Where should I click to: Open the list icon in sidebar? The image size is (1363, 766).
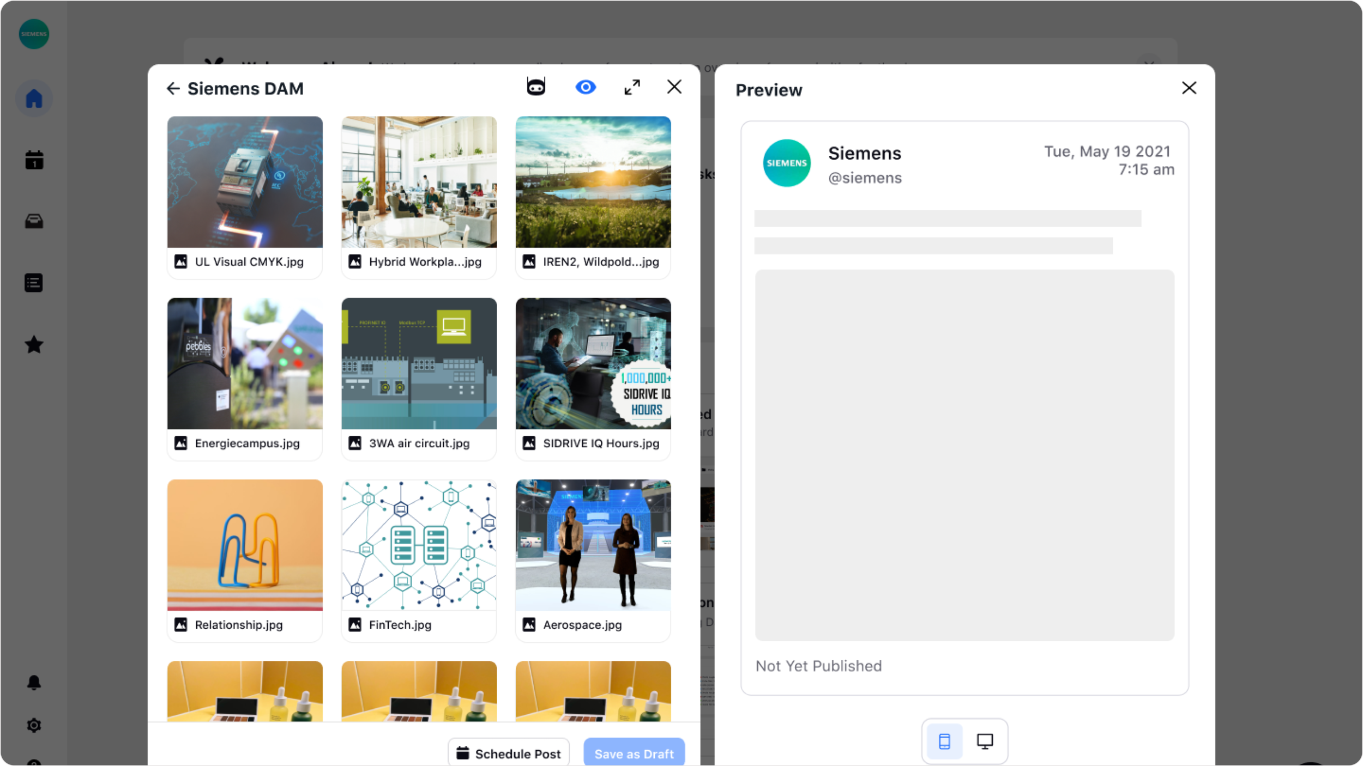coord(34,283)
